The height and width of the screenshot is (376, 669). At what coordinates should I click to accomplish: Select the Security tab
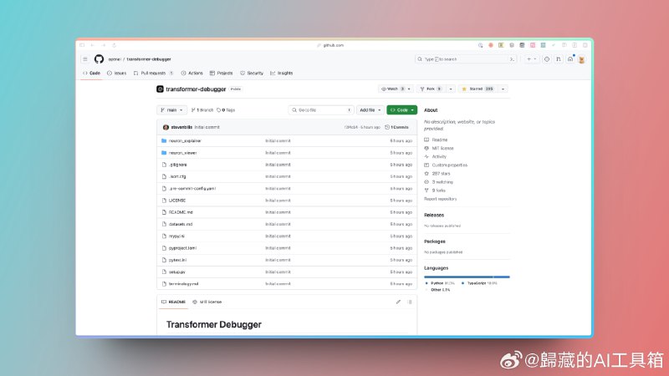[252, 74]
